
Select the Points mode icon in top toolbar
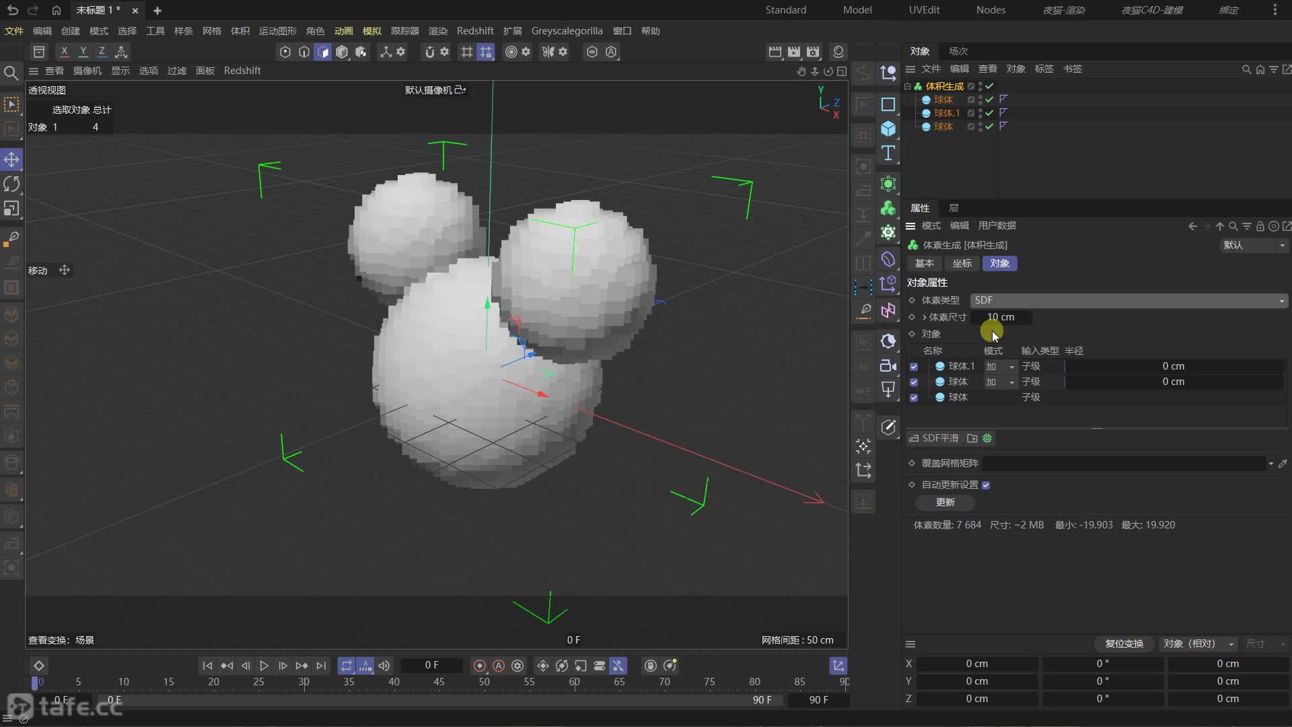285,52
